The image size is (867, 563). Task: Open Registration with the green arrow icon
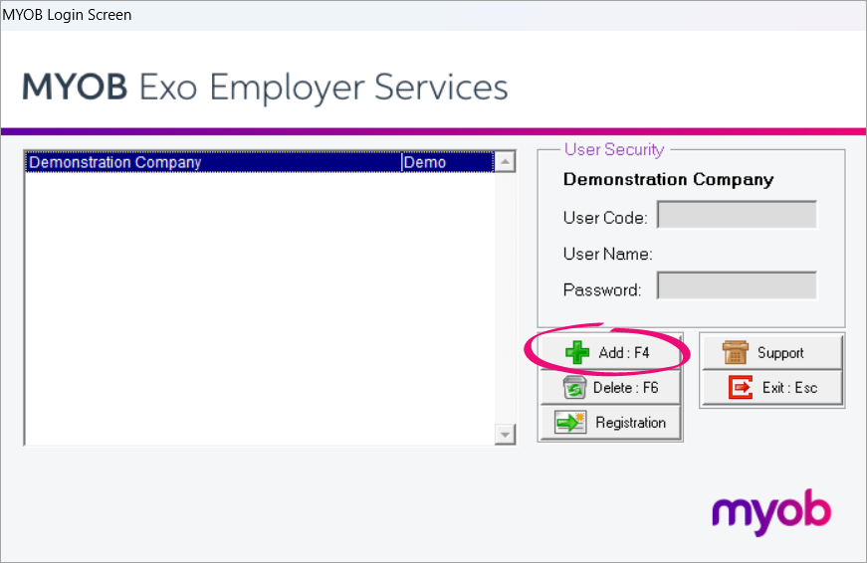[x=610, y=423]
